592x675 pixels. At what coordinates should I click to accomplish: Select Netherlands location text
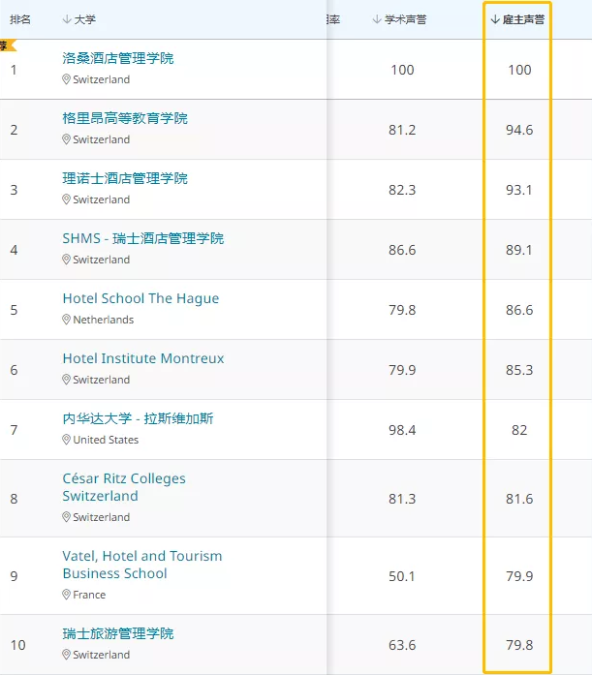pos(104,320)
